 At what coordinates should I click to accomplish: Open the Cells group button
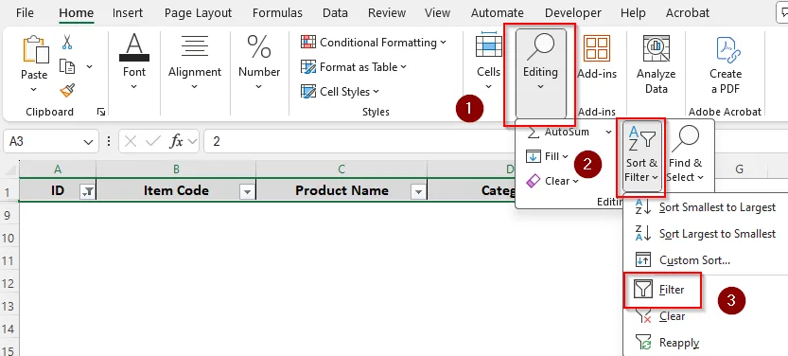[488, 62]
